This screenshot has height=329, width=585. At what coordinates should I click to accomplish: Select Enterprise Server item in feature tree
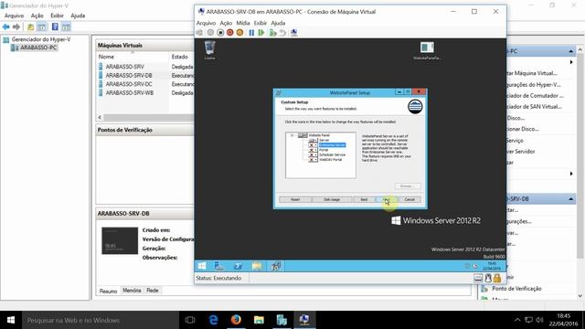332,144
